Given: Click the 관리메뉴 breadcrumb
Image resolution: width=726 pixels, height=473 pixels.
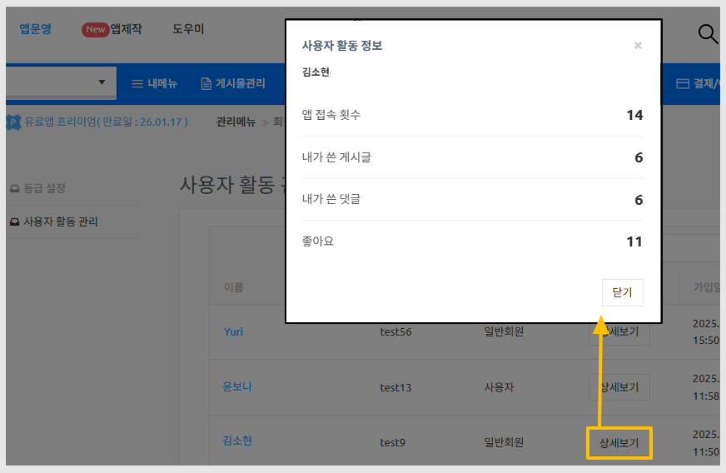Looking at the screenshot, I should click(236, 122).
